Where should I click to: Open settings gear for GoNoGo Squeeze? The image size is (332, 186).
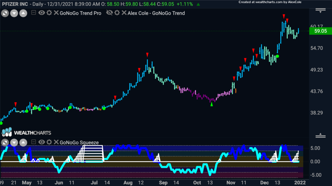tap(49, 142)
